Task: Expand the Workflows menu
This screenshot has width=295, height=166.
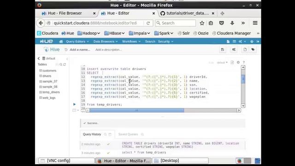Action: pos(131,41)
